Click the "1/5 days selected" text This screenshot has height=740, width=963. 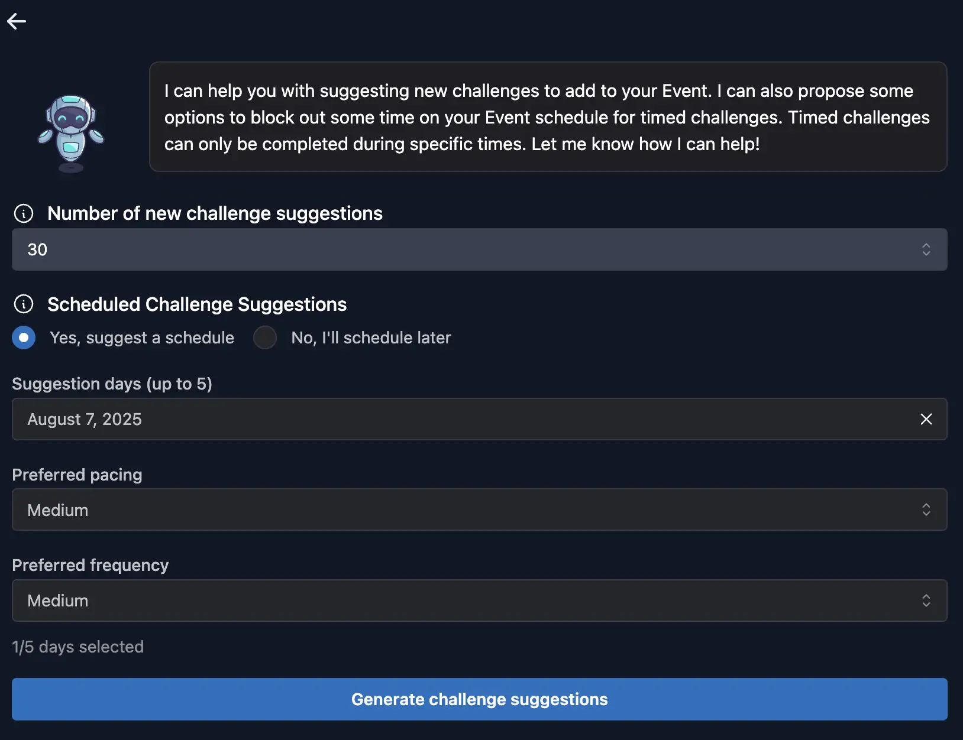pyautogui.click(x=78, y=647)
